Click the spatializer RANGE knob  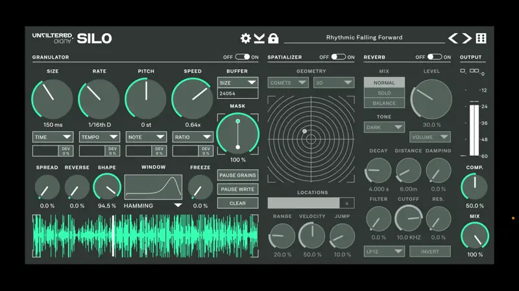(282, 236)
